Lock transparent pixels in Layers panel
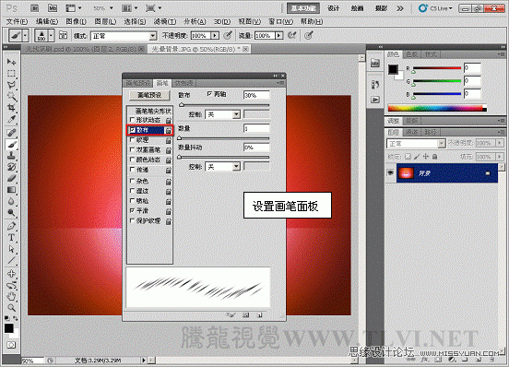The image size is (509, 367). [x=408, y=157]
